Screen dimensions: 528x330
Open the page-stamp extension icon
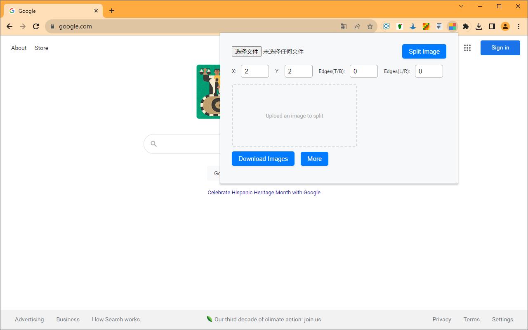coord(439,26)
